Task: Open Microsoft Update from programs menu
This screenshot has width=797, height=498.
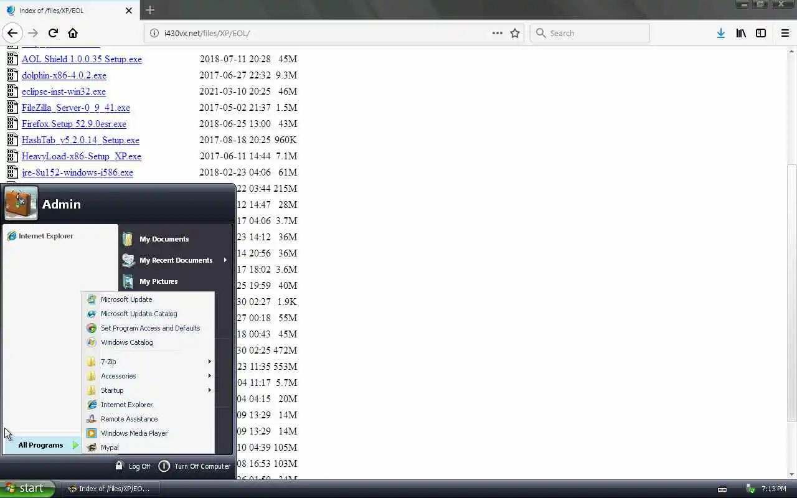Action: [149, 299]
